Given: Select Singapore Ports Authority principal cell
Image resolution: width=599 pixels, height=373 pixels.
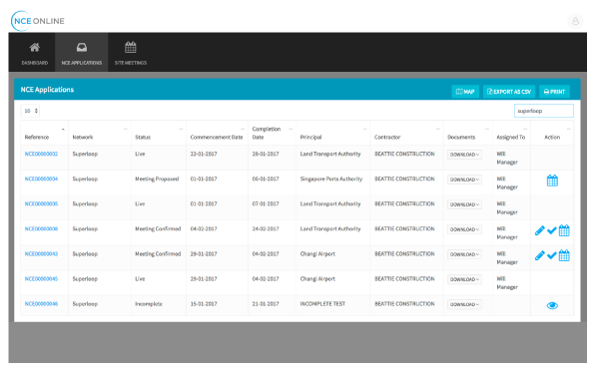Looking at the screenshot, I should 330,180.
